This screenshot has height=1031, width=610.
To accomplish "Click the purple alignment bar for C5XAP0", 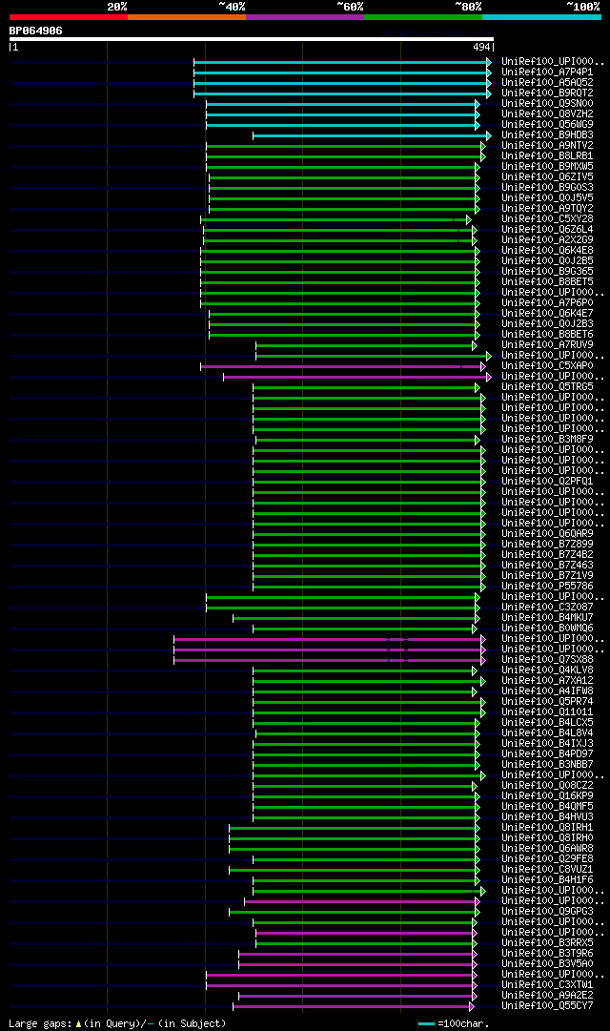I will [x=343, y=367].
